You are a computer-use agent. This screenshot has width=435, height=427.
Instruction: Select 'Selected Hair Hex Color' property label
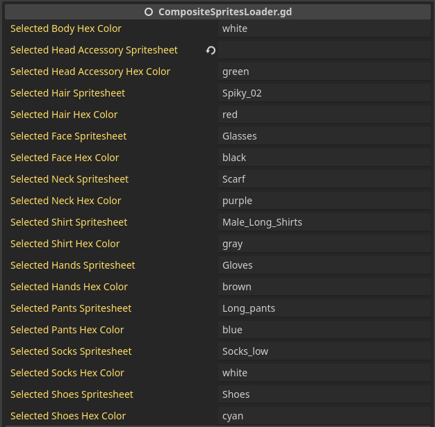(x=64, y=115)
